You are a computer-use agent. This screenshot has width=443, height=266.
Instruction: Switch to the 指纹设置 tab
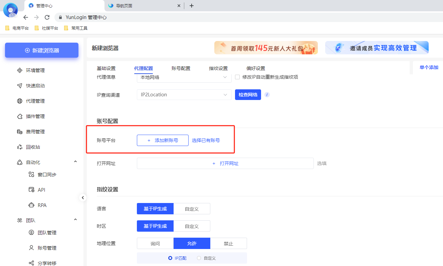[218, 68]
